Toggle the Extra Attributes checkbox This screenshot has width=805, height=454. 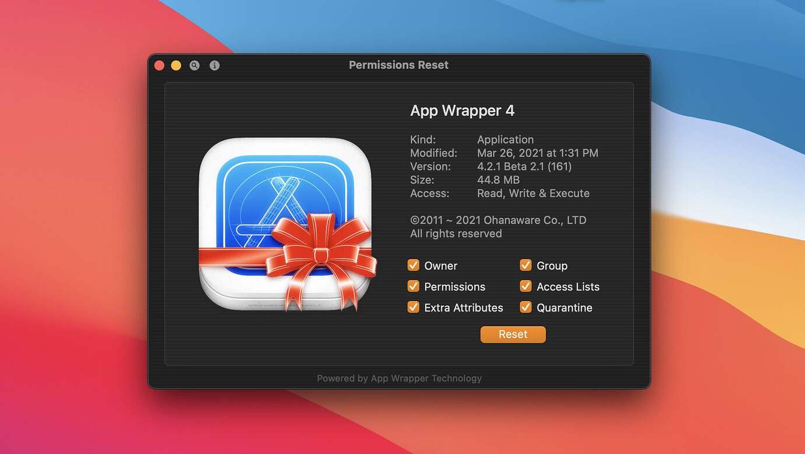[x=413, y=307]
